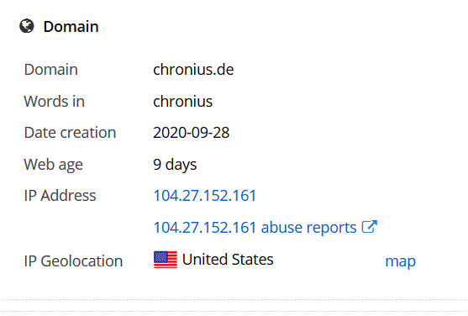468x316 pixels.
Task: Click the 'IP Geolocation' label
Action: (x=73, y=261)
